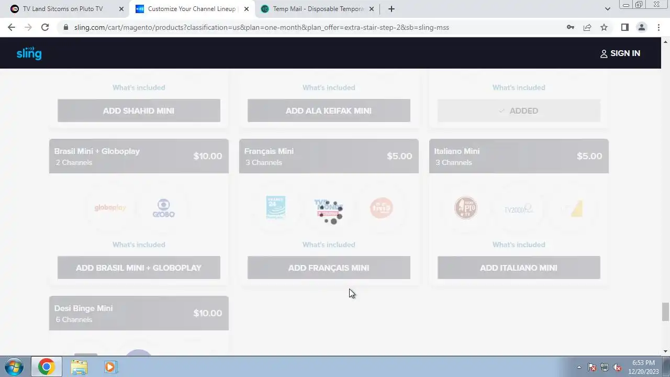
Task: Click the Action Center flag tray icon
Action: 592,367
